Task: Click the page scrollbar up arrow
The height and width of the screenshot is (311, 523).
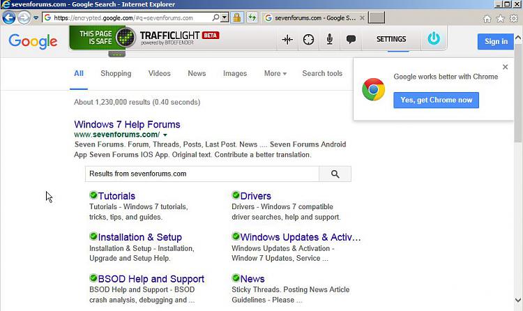Action: point(518,38)
